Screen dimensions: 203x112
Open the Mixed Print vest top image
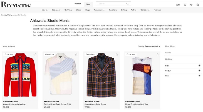point(142,76)
